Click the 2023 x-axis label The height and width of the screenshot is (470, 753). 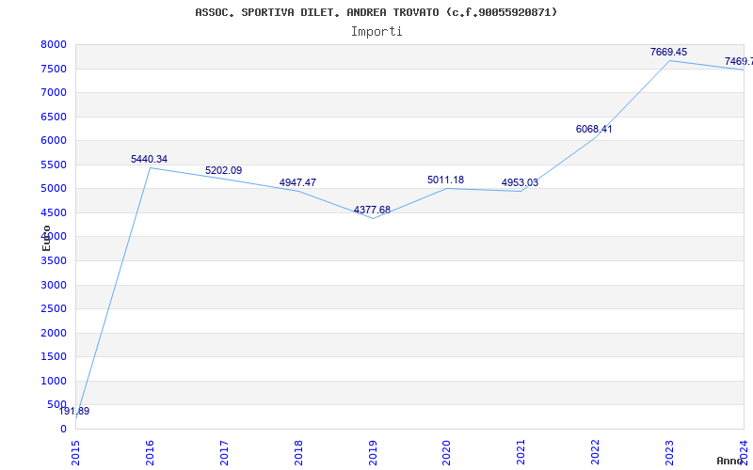coord(669,453)
